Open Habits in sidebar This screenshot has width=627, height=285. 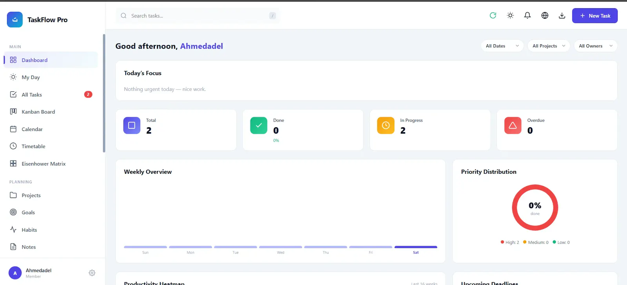51,230
